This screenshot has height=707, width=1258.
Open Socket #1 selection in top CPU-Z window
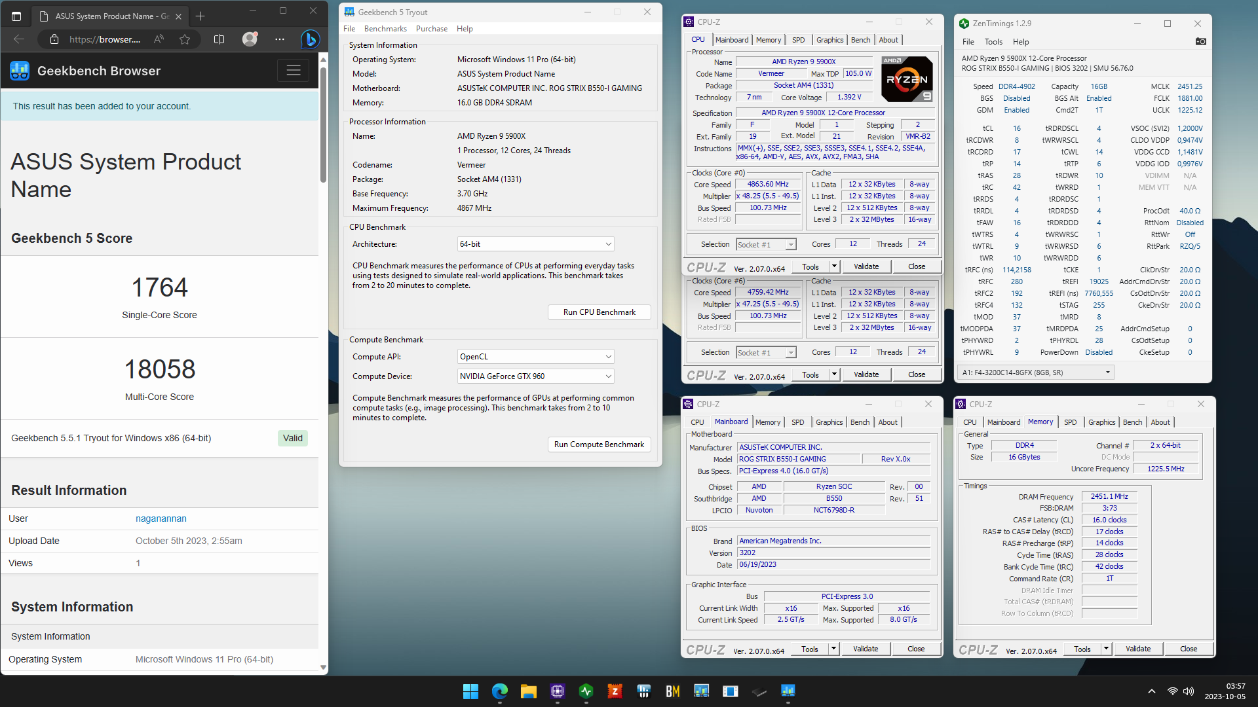[x=766, y=244]
